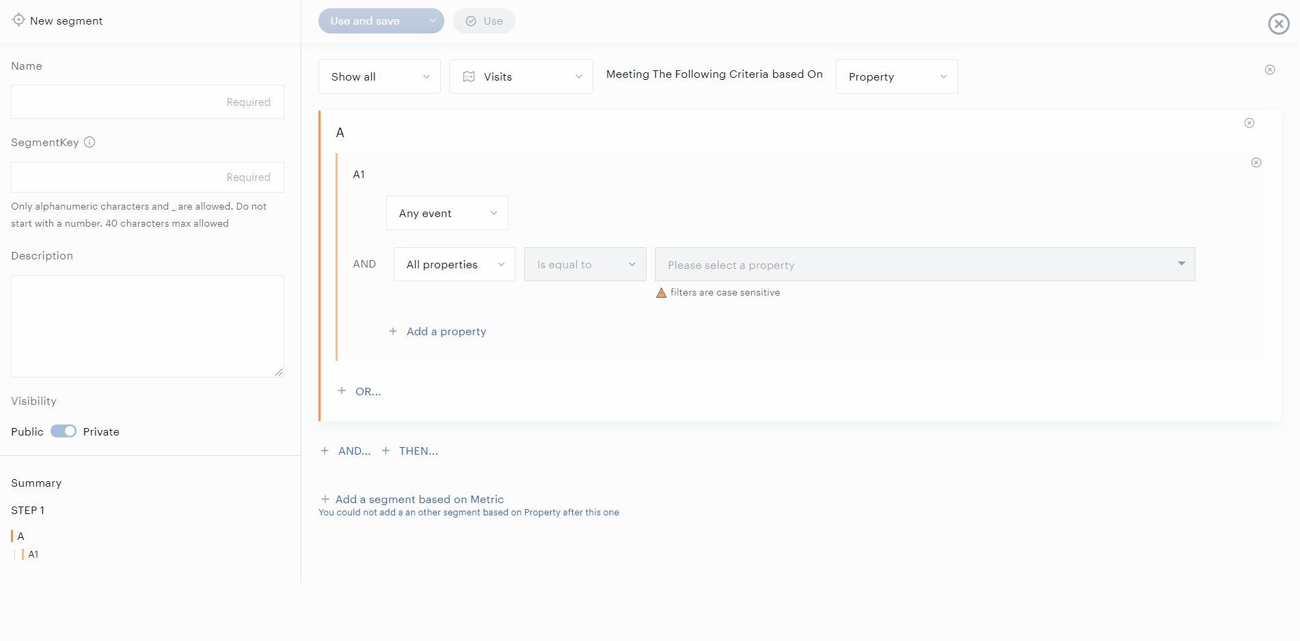The height and width of the screenshot is (641, 1300).
Task: Close the segment editor with X icon
Action: [x=1278, y=24]
